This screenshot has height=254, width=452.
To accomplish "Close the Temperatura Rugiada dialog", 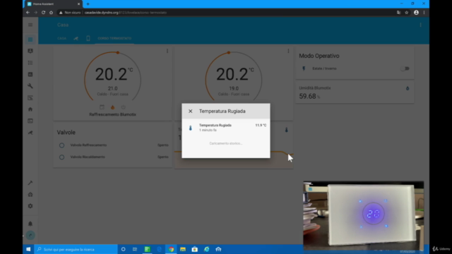I will (x=190, y=111).
